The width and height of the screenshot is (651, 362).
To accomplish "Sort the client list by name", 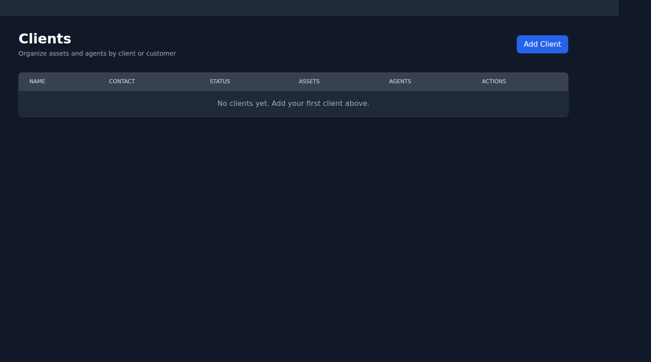I will [x=38, y=81].
